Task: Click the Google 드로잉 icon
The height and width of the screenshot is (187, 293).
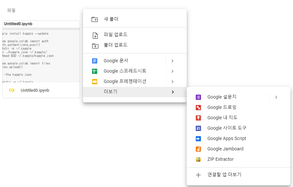Action: click(198, 107)
